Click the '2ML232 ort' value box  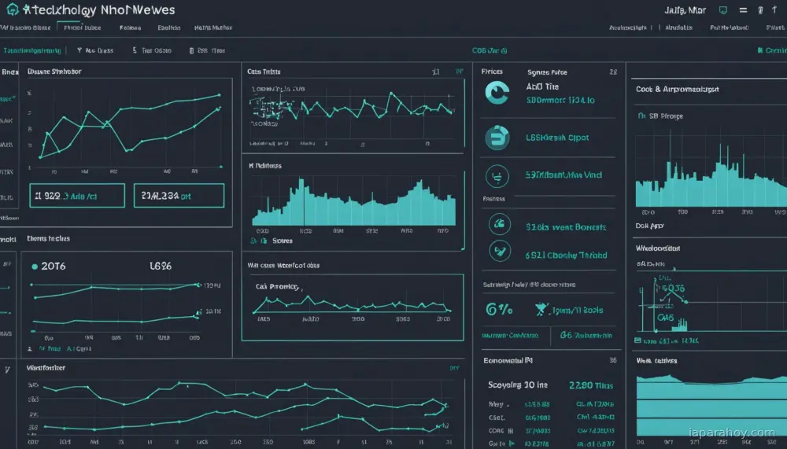tap(179, 196)
